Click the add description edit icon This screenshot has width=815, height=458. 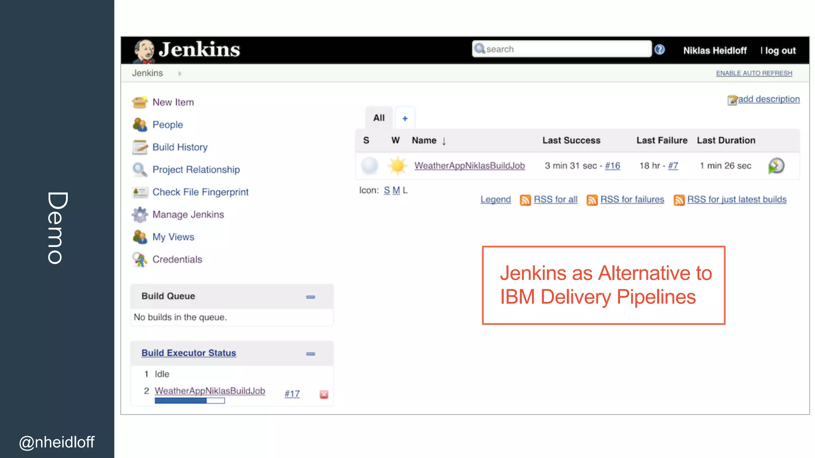point(732,100)
